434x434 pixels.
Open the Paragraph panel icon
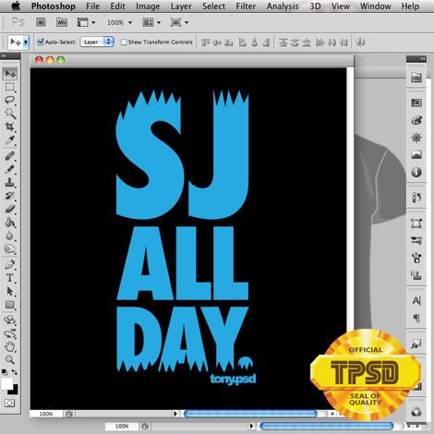pos(416,318)
